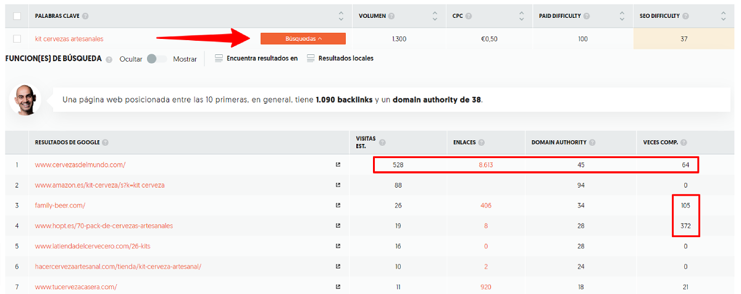Collapse the Búsquedas orange button
The image size is (741, 294).
click(303, 39)
